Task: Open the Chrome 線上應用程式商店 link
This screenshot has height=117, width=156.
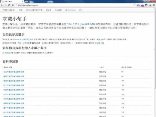Action: click(x=23, y=39)
